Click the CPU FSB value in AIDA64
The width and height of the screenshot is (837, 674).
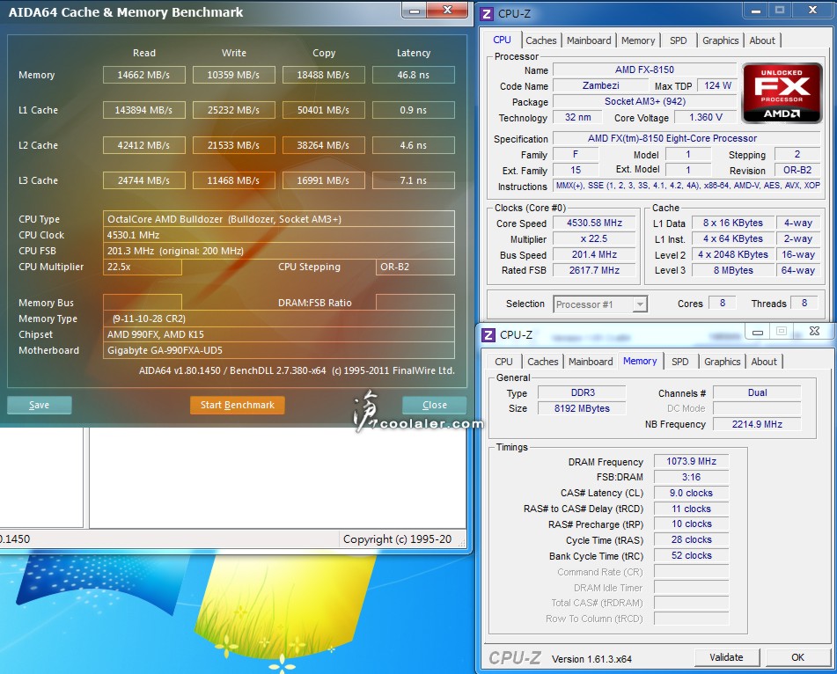279,252
